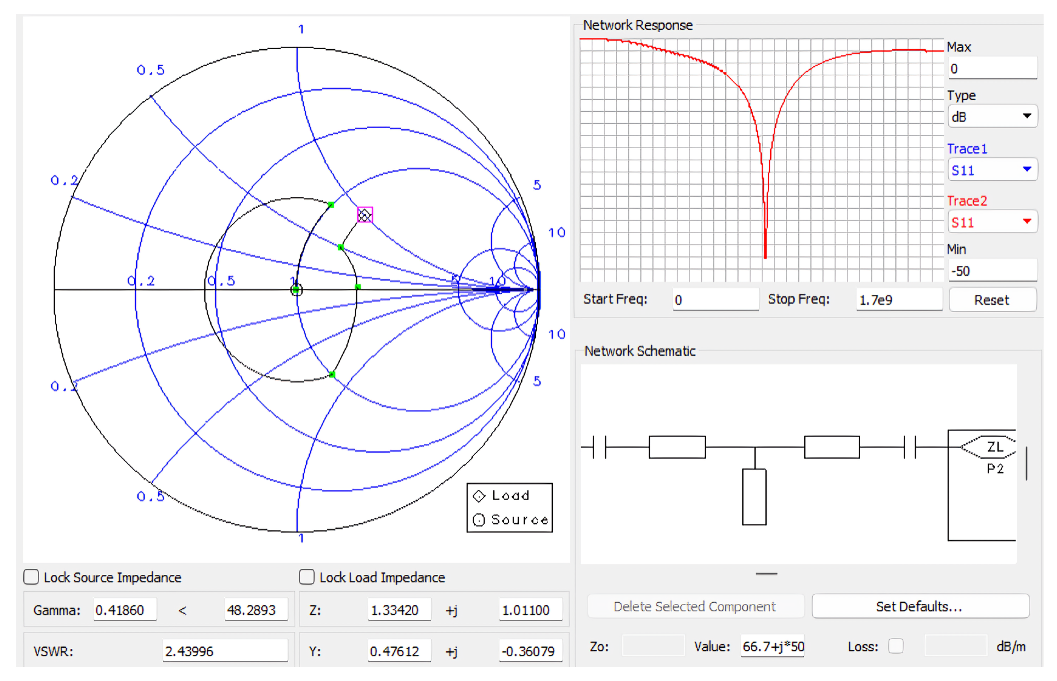Enable Lock Load Impedance checkbox
This screenshot has width=1057, height=681.
(307, 577)
